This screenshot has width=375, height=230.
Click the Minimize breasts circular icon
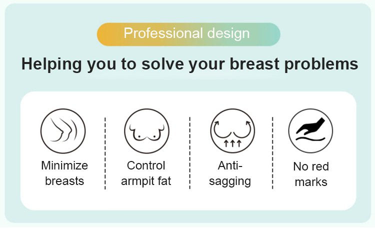[63, 131]
